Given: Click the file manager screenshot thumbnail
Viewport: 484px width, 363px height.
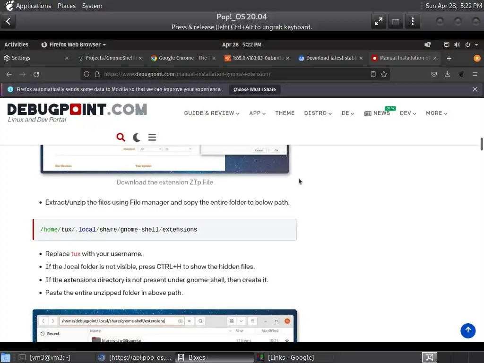Looking at the screenshot, I should pos(164,326).
